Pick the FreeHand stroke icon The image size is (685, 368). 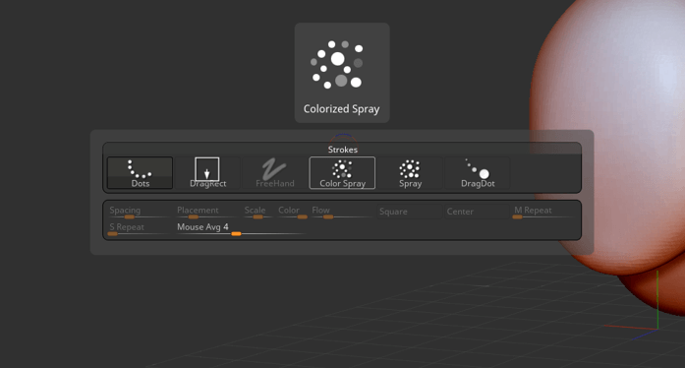[275, 173]
